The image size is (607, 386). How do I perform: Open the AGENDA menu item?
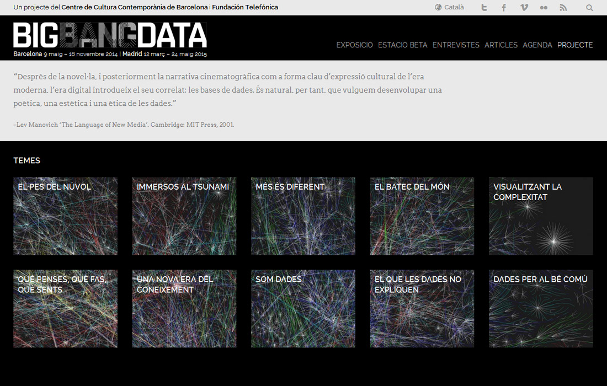pyautogui.click(x=537, y=45)
